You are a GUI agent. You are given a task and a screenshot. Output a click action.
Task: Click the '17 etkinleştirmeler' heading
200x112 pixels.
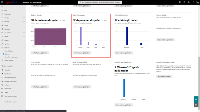pos(126,20)
